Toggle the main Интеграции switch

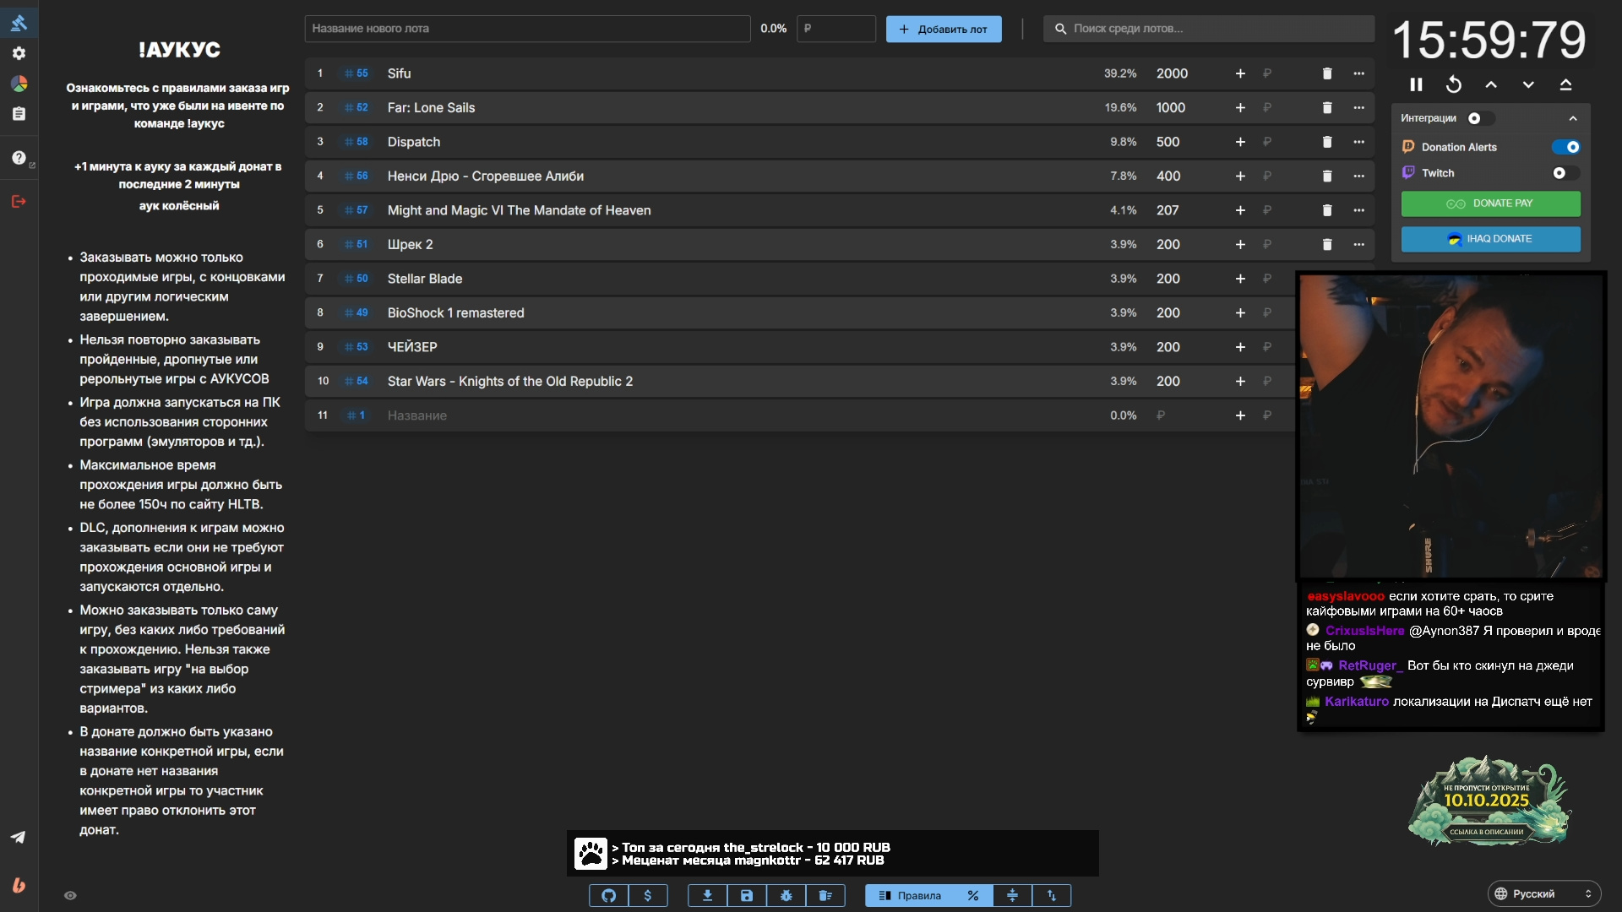click(x=1480, y=118)
